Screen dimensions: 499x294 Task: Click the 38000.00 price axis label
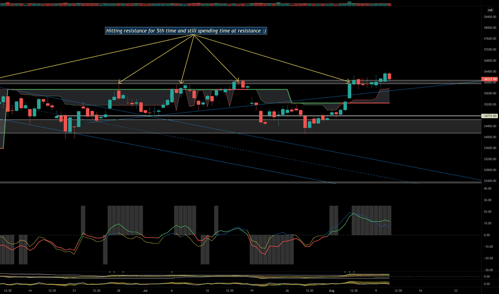pyautogui.click(x=490, y=28)
